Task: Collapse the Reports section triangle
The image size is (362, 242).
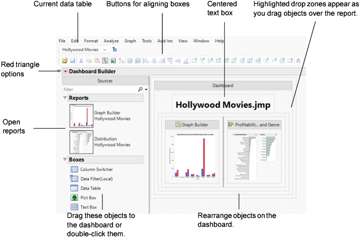Action: click(x=65, y=98)
